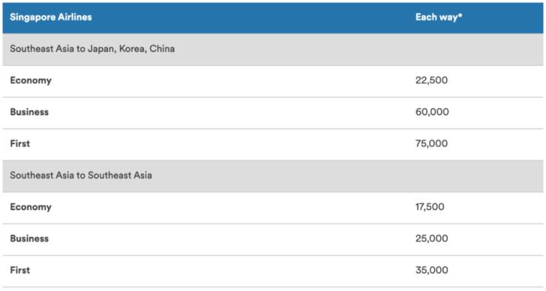Image resolution: width=546 pixels, height=291 pixels.
Task: Select the Southeast Asia to Japan, Korea, China row
Action: (273, 49)
